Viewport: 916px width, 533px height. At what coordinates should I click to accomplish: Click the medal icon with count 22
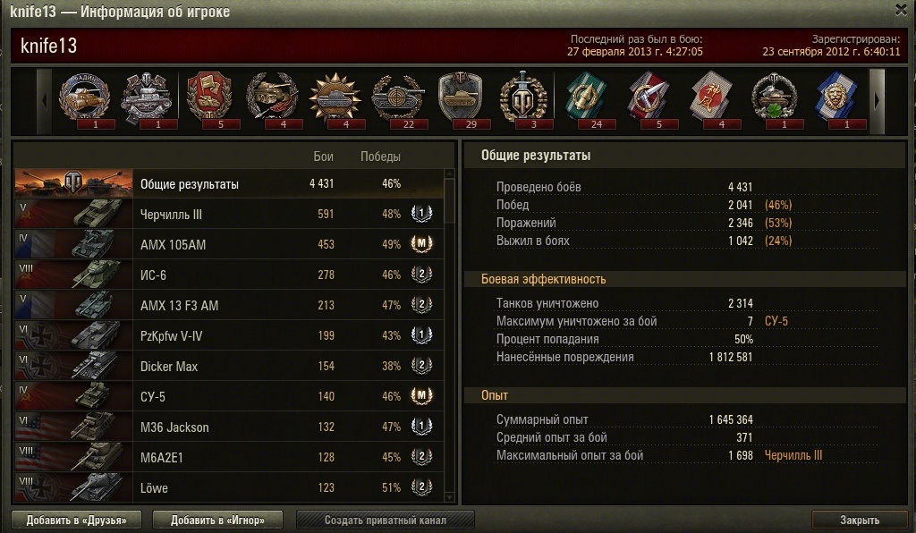[398, 97]
